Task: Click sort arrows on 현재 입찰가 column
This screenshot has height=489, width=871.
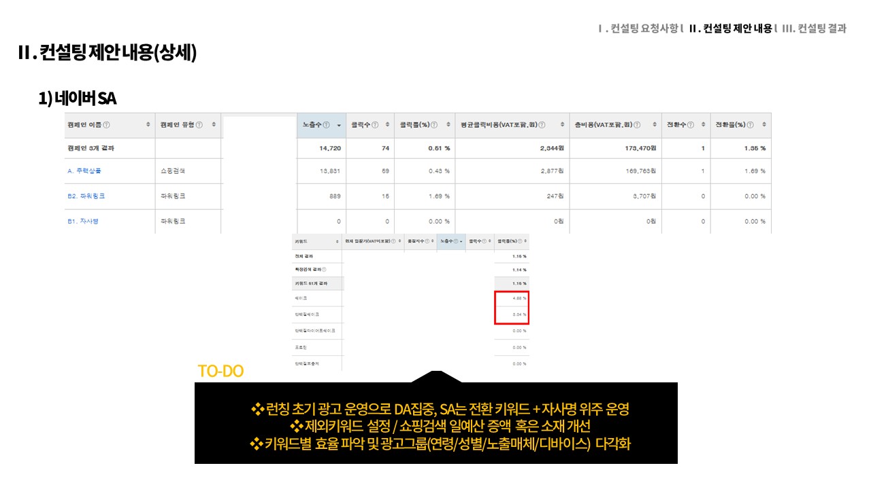Action: (x=399, y=241)
